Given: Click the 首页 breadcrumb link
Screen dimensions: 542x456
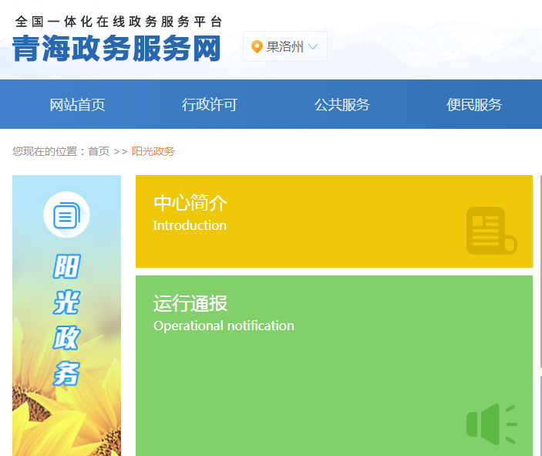Looking at the screenshot, I should pos(99,151).
